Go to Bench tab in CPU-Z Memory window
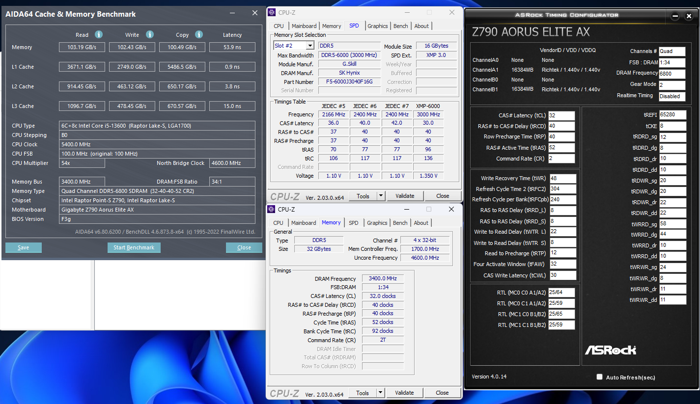This screenshot has height=404, width=700. (x=400, y=223)
